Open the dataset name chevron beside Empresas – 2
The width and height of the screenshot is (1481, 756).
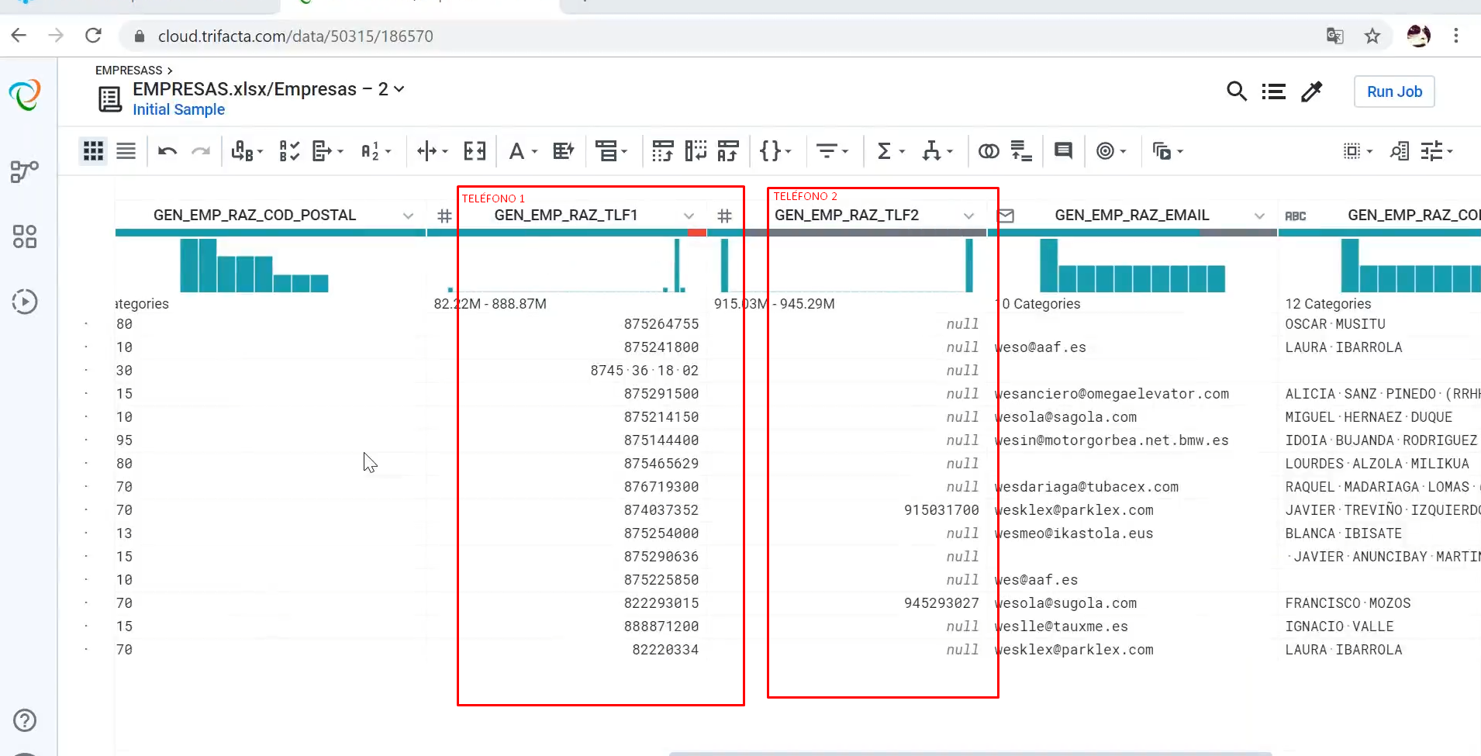pos(399,88)
